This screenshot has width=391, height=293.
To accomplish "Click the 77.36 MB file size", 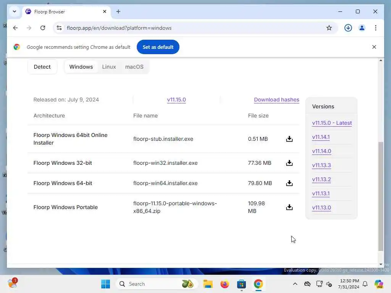I will tap(259, 163).
